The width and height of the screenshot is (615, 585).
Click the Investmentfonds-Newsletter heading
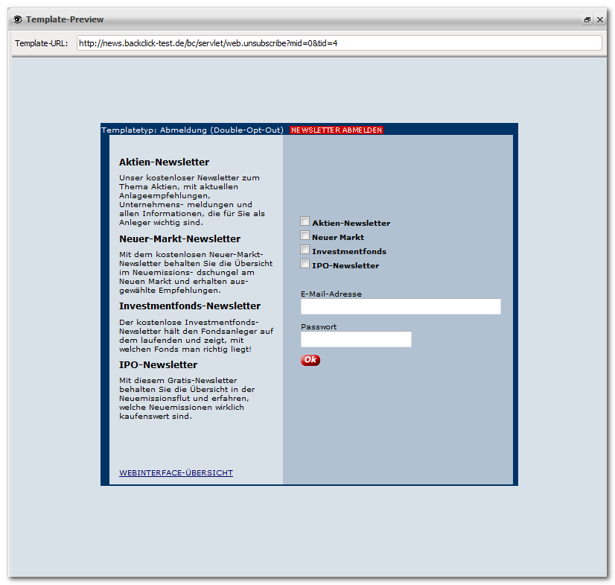(x=190, y=306)
